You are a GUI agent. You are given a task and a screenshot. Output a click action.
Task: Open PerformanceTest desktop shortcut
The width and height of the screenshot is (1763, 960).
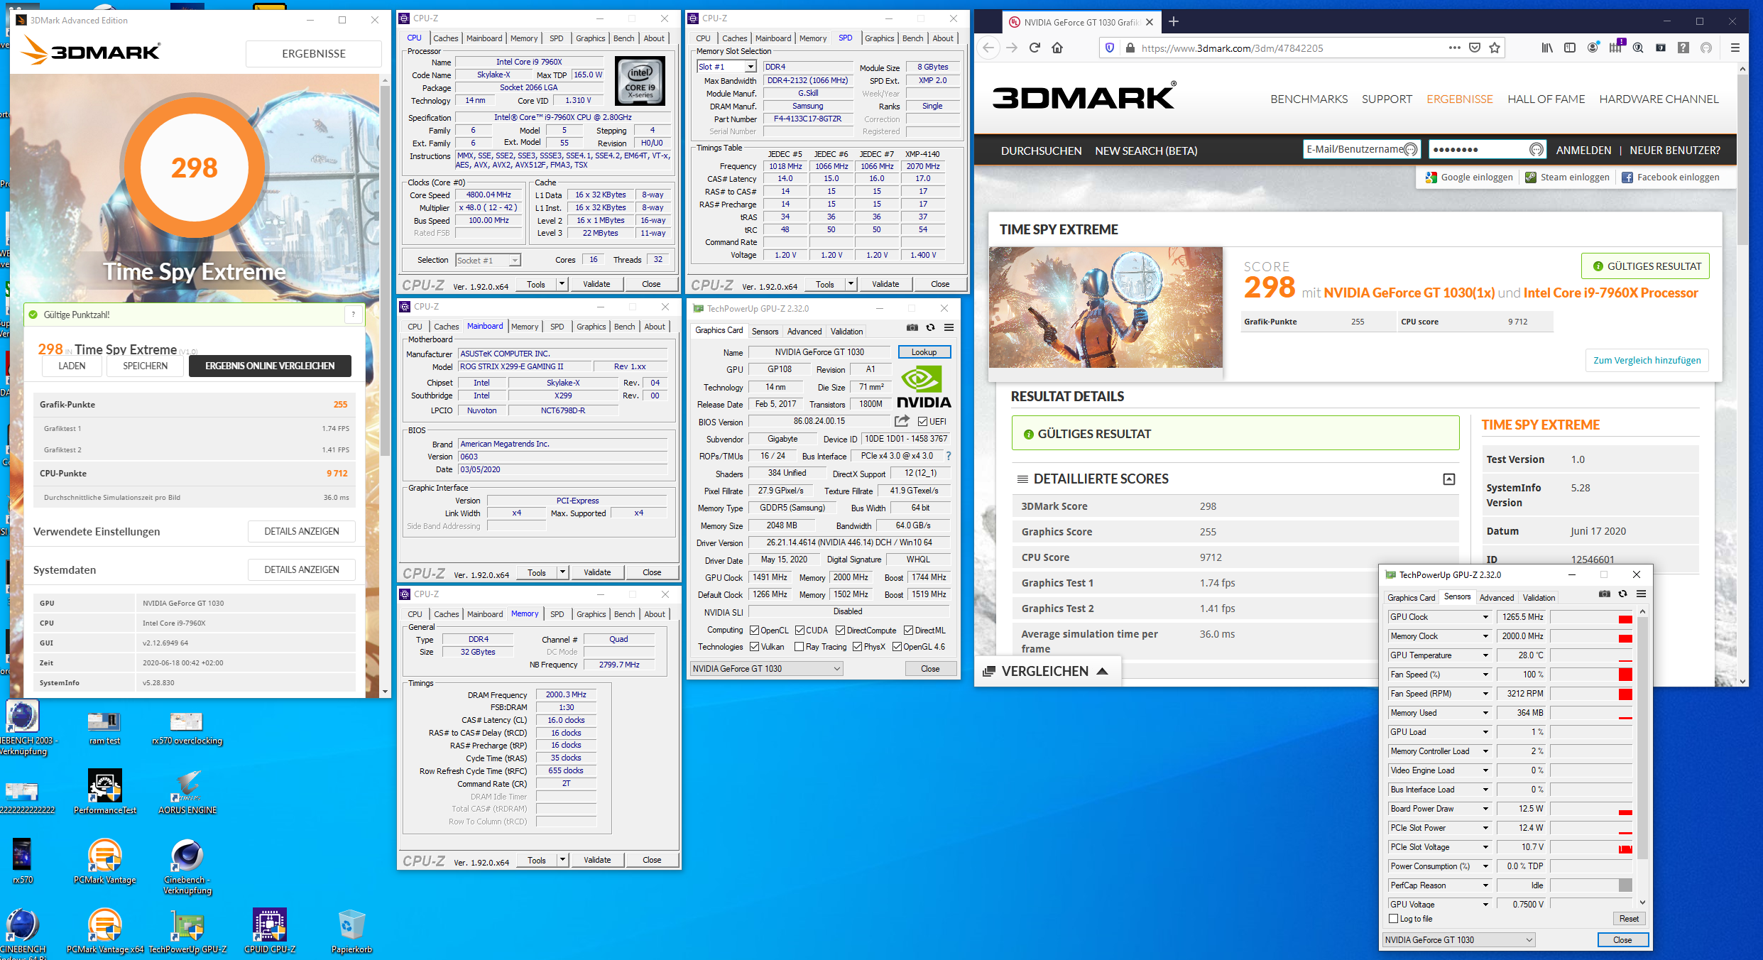point(105,791)
